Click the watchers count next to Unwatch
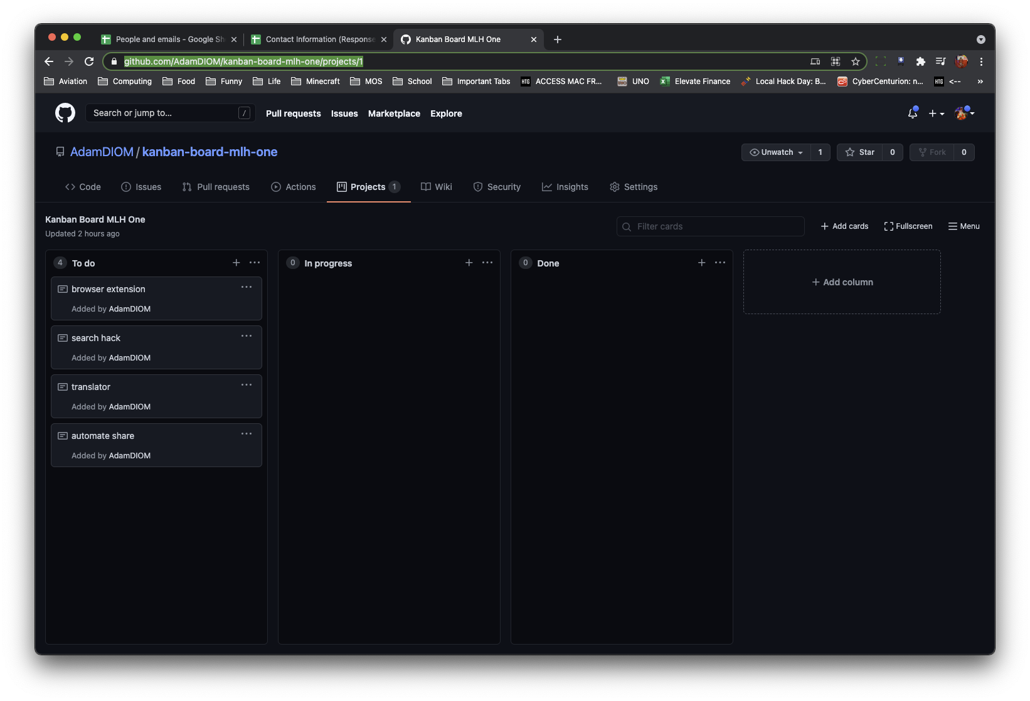This screenshot has height=701, width=1030. pyautogui.click(x=820, y=152)
